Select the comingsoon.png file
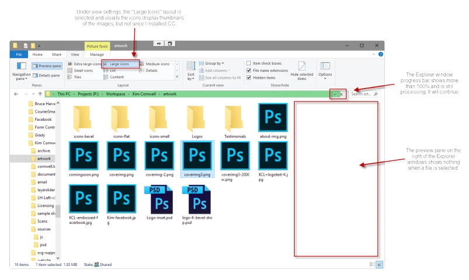 click(x=83, y=159)
